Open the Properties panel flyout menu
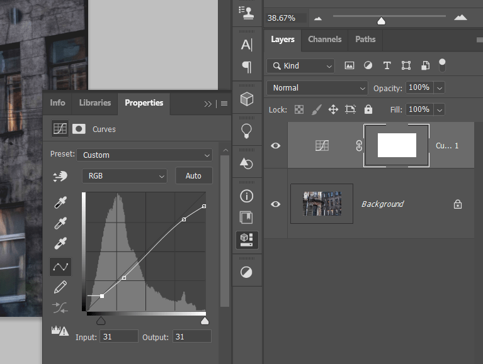The image size is (483, 364). pyautogui.click(x=224, y=104)
